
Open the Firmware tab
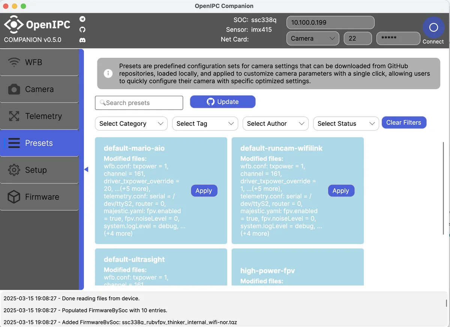click(39, 197)
